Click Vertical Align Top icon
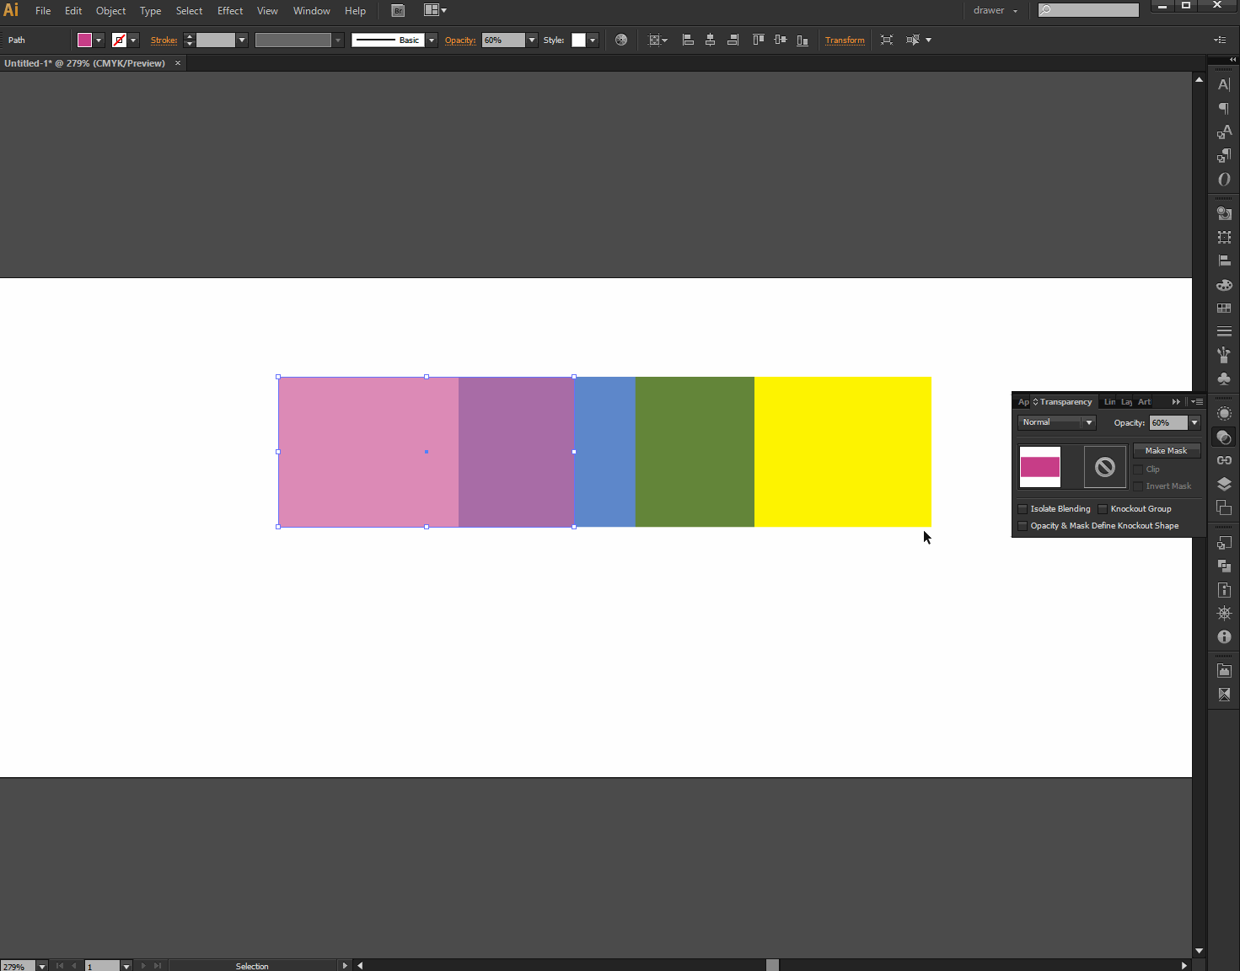Image resolution: width=1240 pixels, height=971 pixels. 758,40
